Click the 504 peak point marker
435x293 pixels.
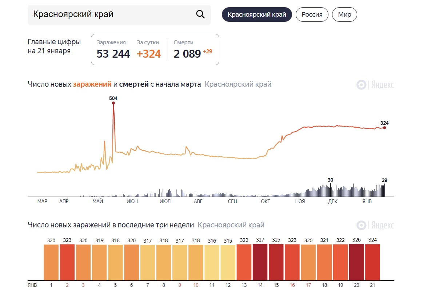[x=113, y=103]
